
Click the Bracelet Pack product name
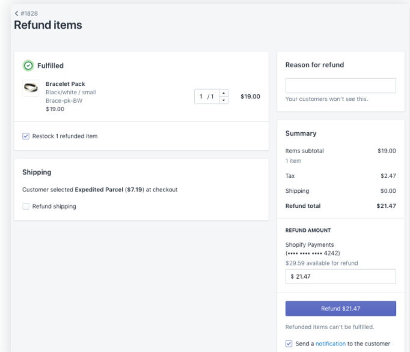pos(66,84)
